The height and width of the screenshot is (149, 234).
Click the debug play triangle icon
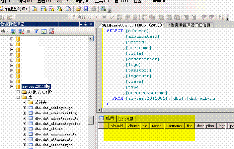pos(97,17)
